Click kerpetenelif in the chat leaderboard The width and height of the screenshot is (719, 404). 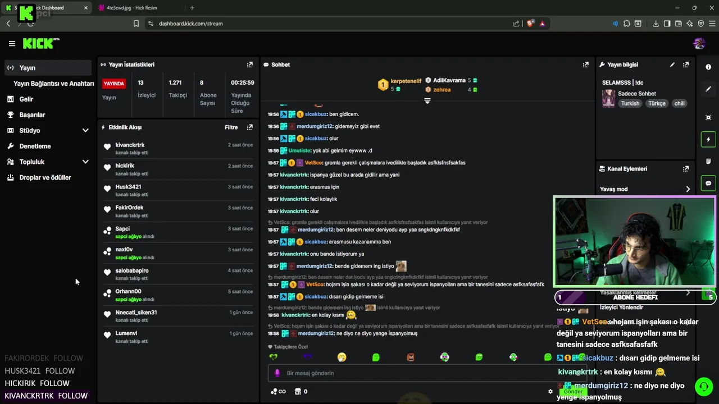point(406,81)
